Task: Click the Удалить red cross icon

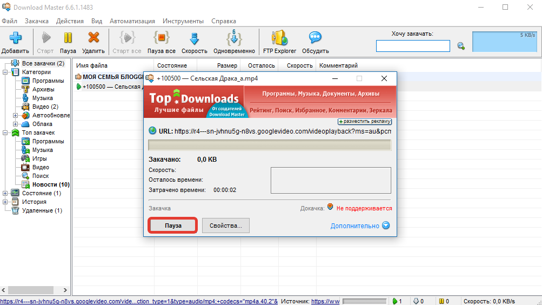Action: 93,37
